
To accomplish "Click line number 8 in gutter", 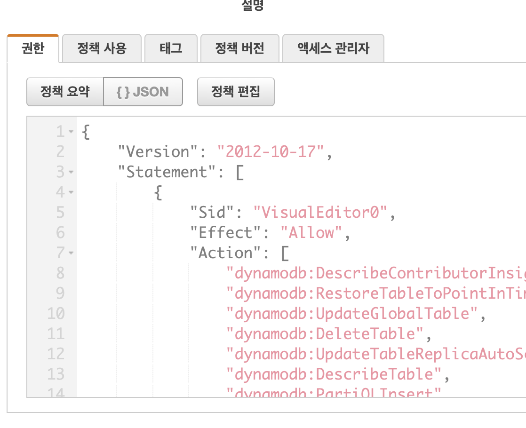I will tap(60, 273).
